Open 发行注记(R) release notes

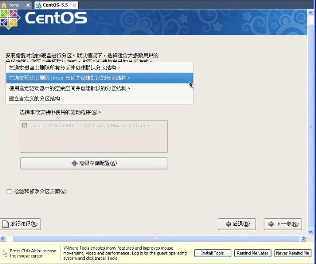coord(21,224)
